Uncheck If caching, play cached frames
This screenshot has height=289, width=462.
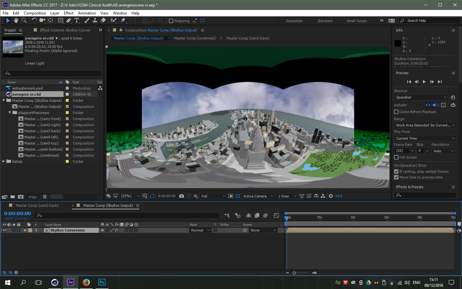click(x=396, y=171)
